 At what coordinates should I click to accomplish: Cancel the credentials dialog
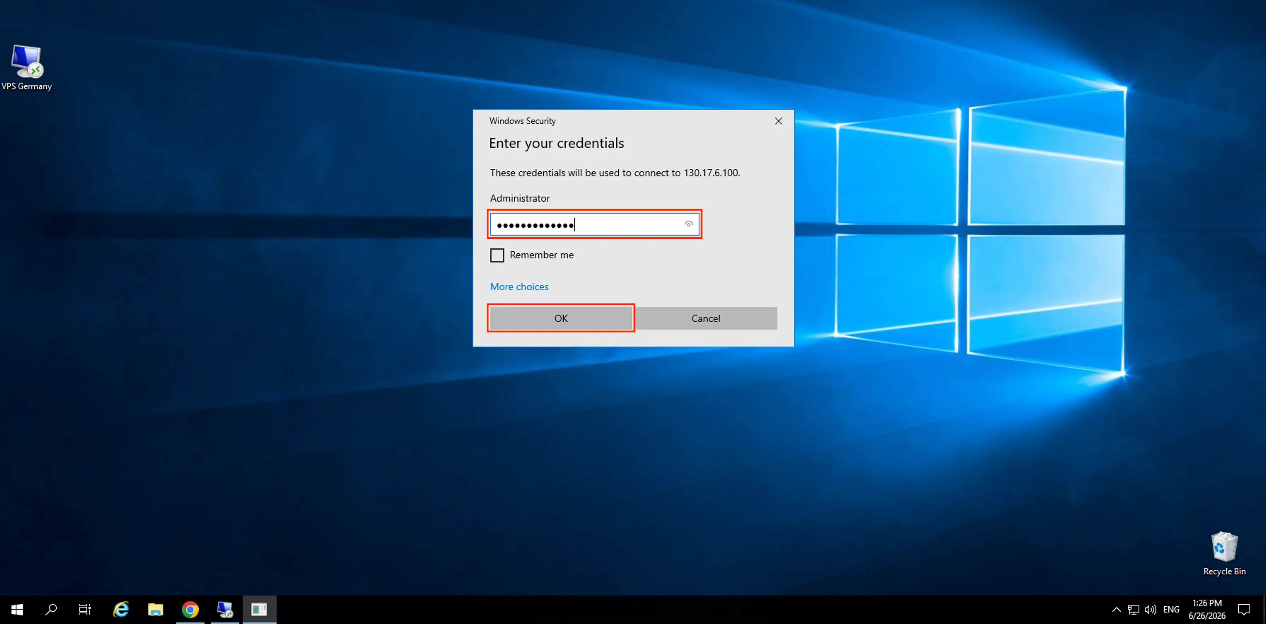tap(706, 318)
